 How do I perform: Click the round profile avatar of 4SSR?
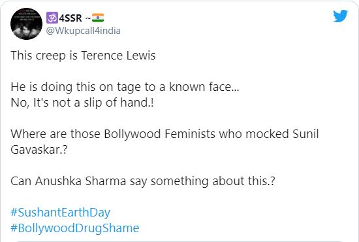[26, 24]
